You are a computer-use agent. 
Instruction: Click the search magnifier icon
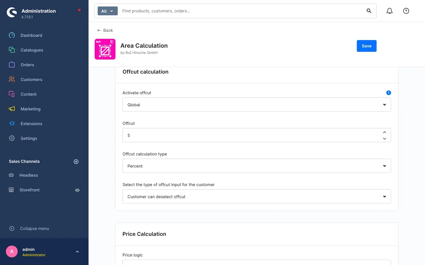(x=369, y=11)
